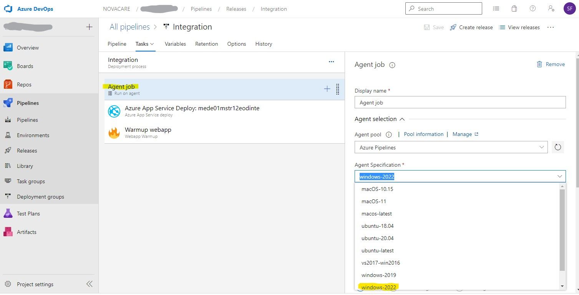Choose ubuntu-20.04 from the list
Screen dimensions: 579x295
click(x=457, y=238)
